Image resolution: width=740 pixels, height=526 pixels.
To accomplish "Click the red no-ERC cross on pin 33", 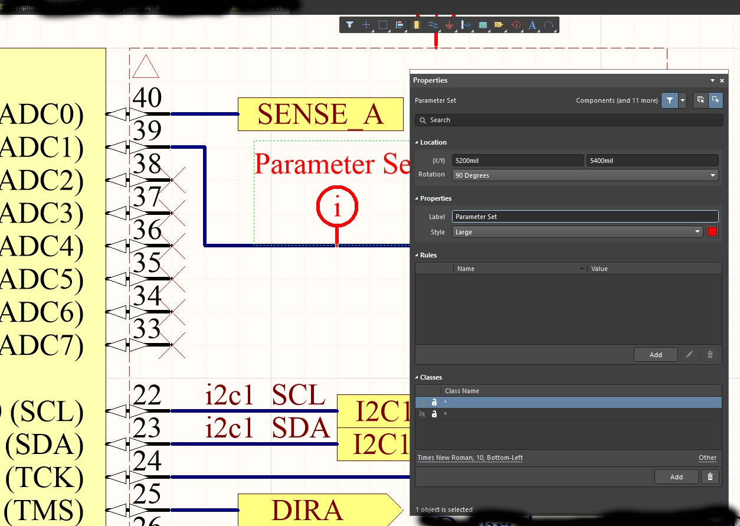I will pos(171,344).
